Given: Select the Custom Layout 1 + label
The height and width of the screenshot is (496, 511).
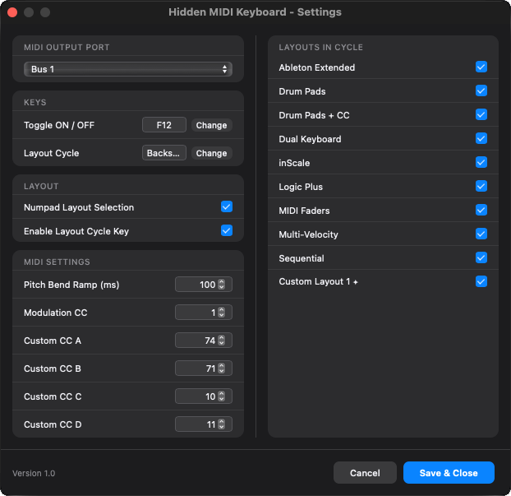Looking at the screenshot, I should click(x=319, y=281).
